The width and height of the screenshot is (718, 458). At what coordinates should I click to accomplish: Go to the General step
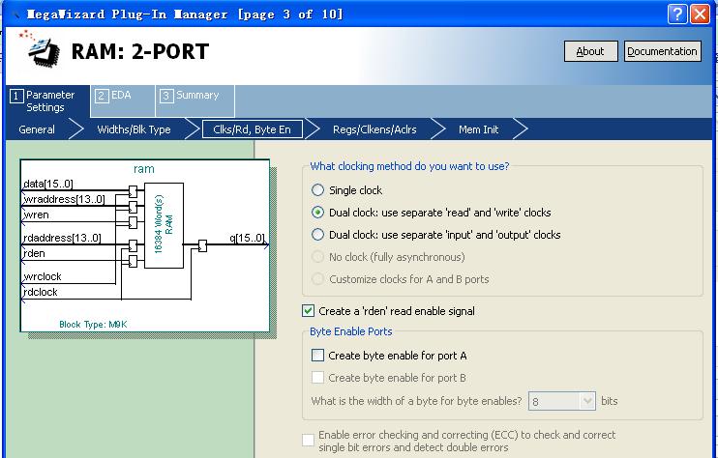pos(37,129)
